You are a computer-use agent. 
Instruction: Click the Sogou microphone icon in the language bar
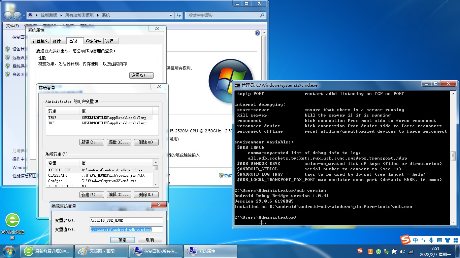click(431, 240)
